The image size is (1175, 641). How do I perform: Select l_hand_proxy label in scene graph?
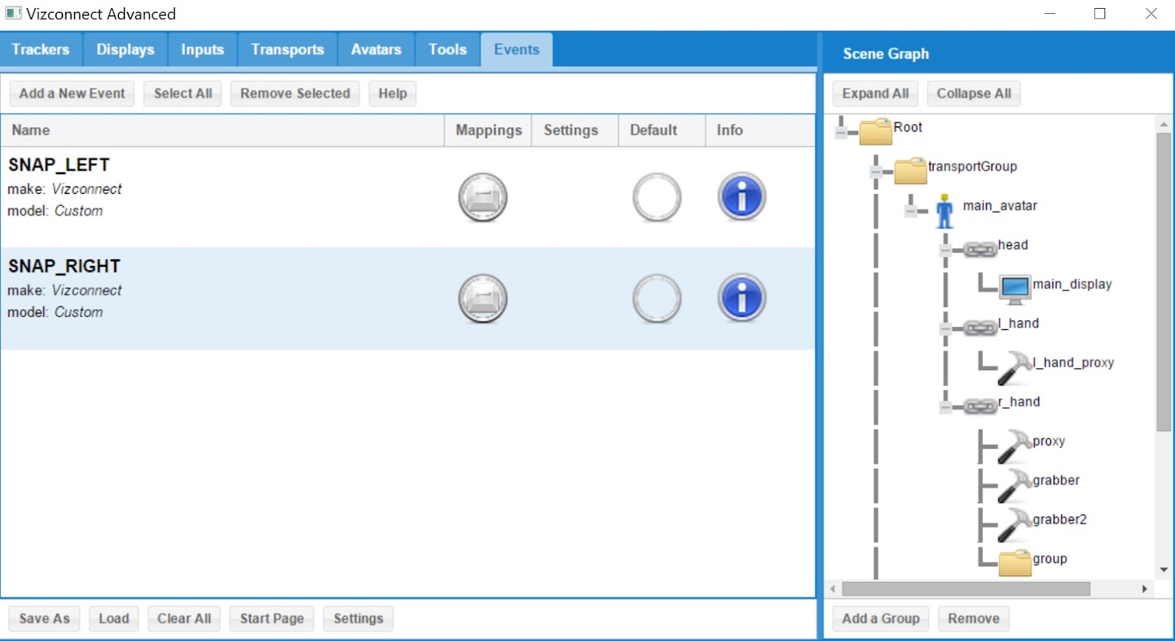tap(1073, 362)
